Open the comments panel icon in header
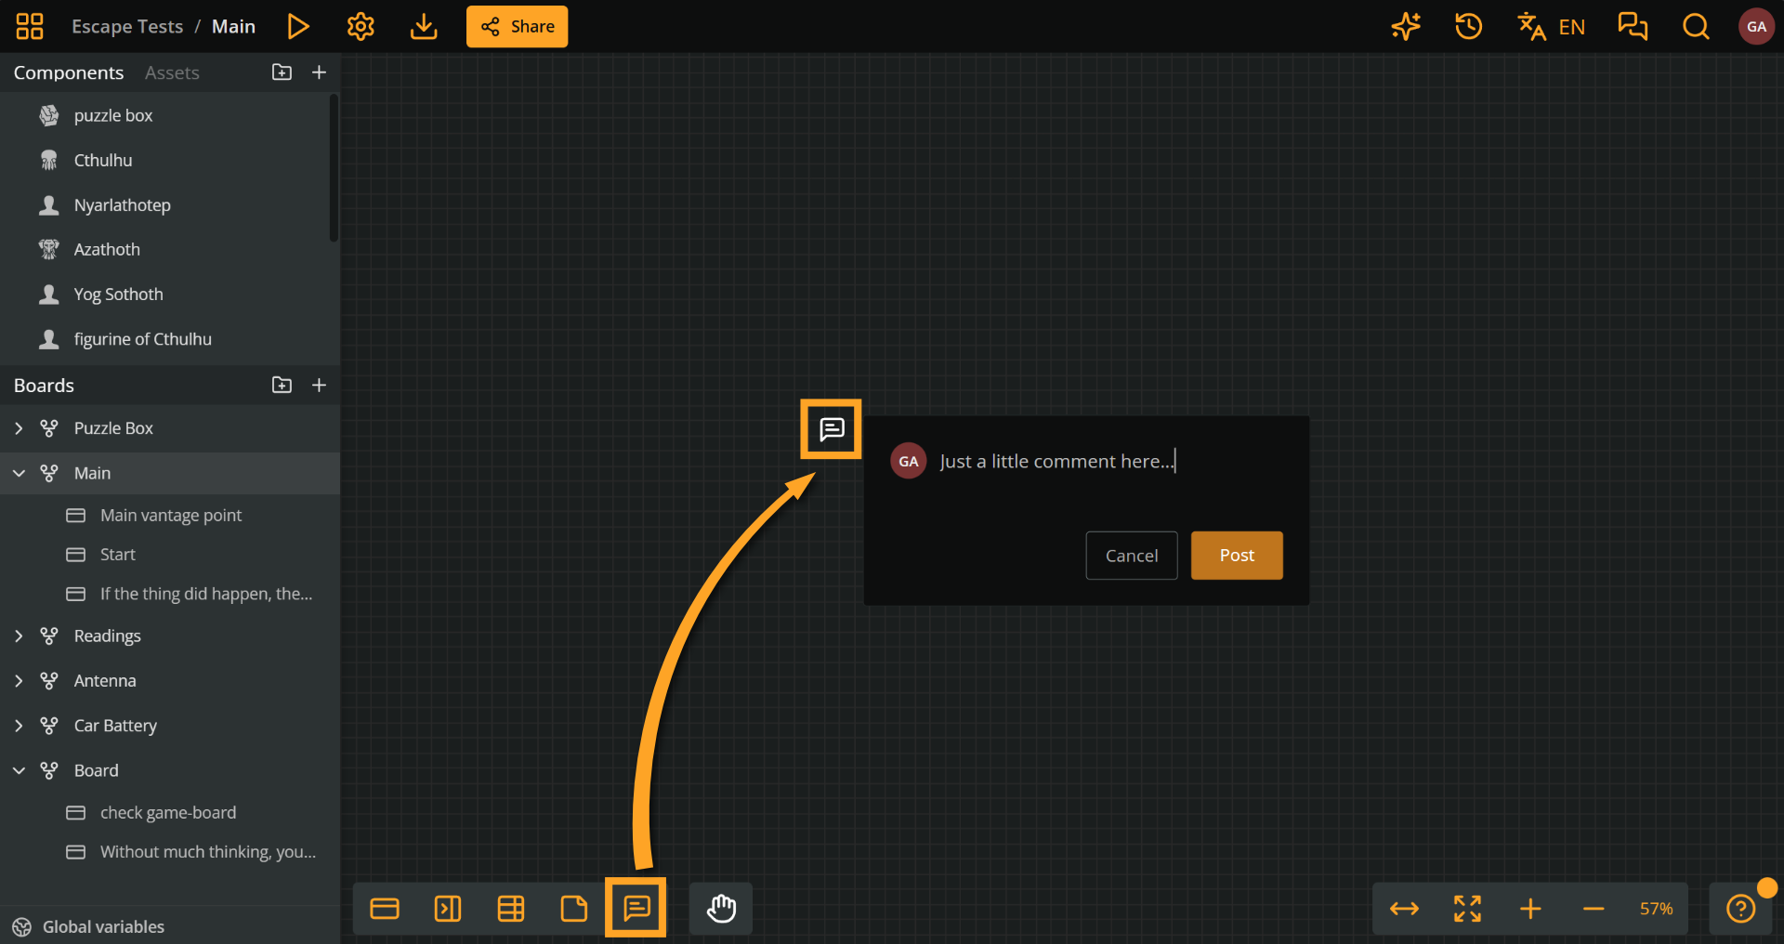The height and width of the screenshot is (944, 1784). (x=1633, y=26)
